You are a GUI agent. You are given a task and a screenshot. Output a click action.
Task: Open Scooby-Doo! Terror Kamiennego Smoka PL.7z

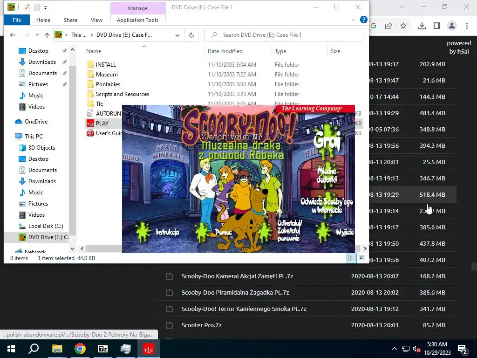pyautogui.click(x=244, y=309)
